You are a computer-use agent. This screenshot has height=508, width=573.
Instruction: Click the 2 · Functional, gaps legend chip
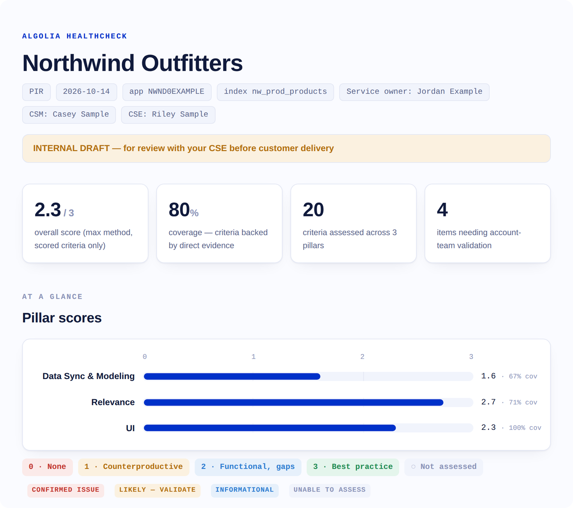pyautogui.click(x=248, y=467)
